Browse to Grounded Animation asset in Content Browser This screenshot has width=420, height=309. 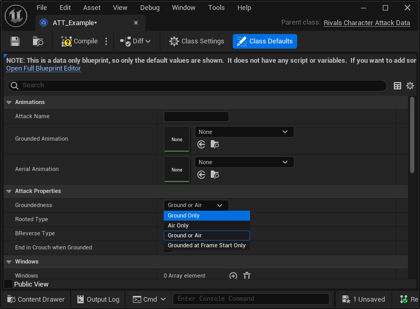click(215, 145)
